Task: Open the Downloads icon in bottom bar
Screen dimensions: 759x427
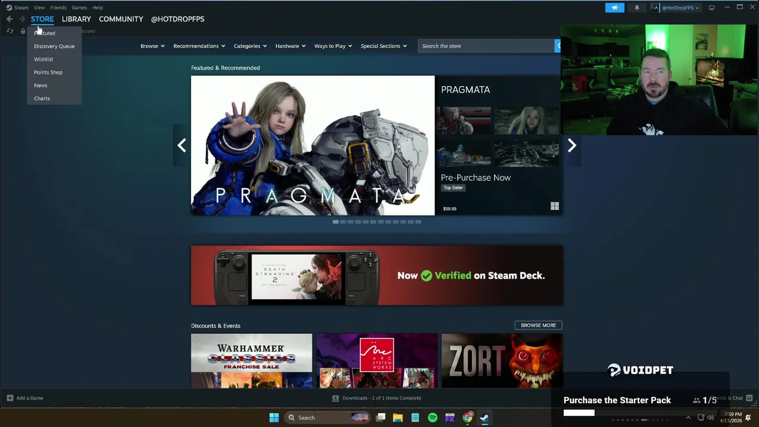Action: coord(336,398)
